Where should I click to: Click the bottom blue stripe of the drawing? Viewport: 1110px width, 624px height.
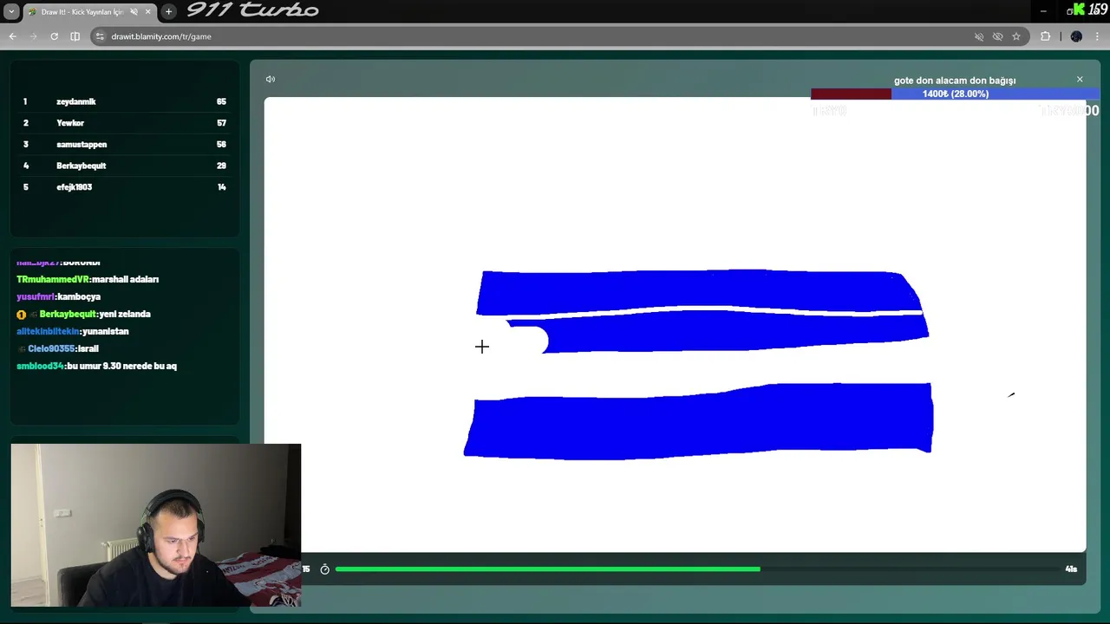pos(698,421)
